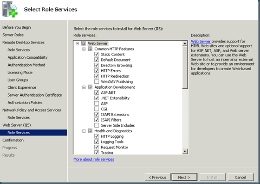Uncheck Static Content
Viewport: 260px width, 184px height.
click(x=97, y=55)
